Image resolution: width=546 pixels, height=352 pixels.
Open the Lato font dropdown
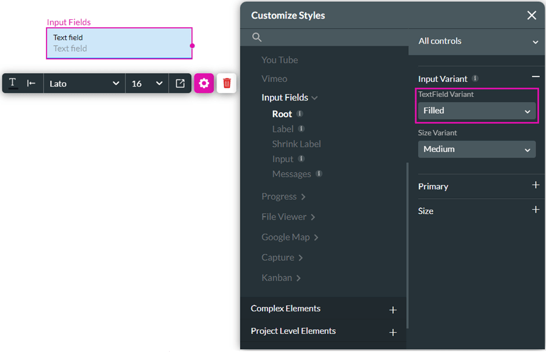[x=84, y=83]
